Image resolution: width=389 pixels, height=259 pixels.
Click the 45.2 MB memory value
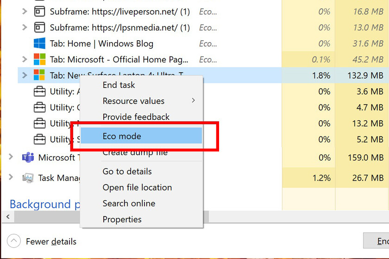(368, 60)
